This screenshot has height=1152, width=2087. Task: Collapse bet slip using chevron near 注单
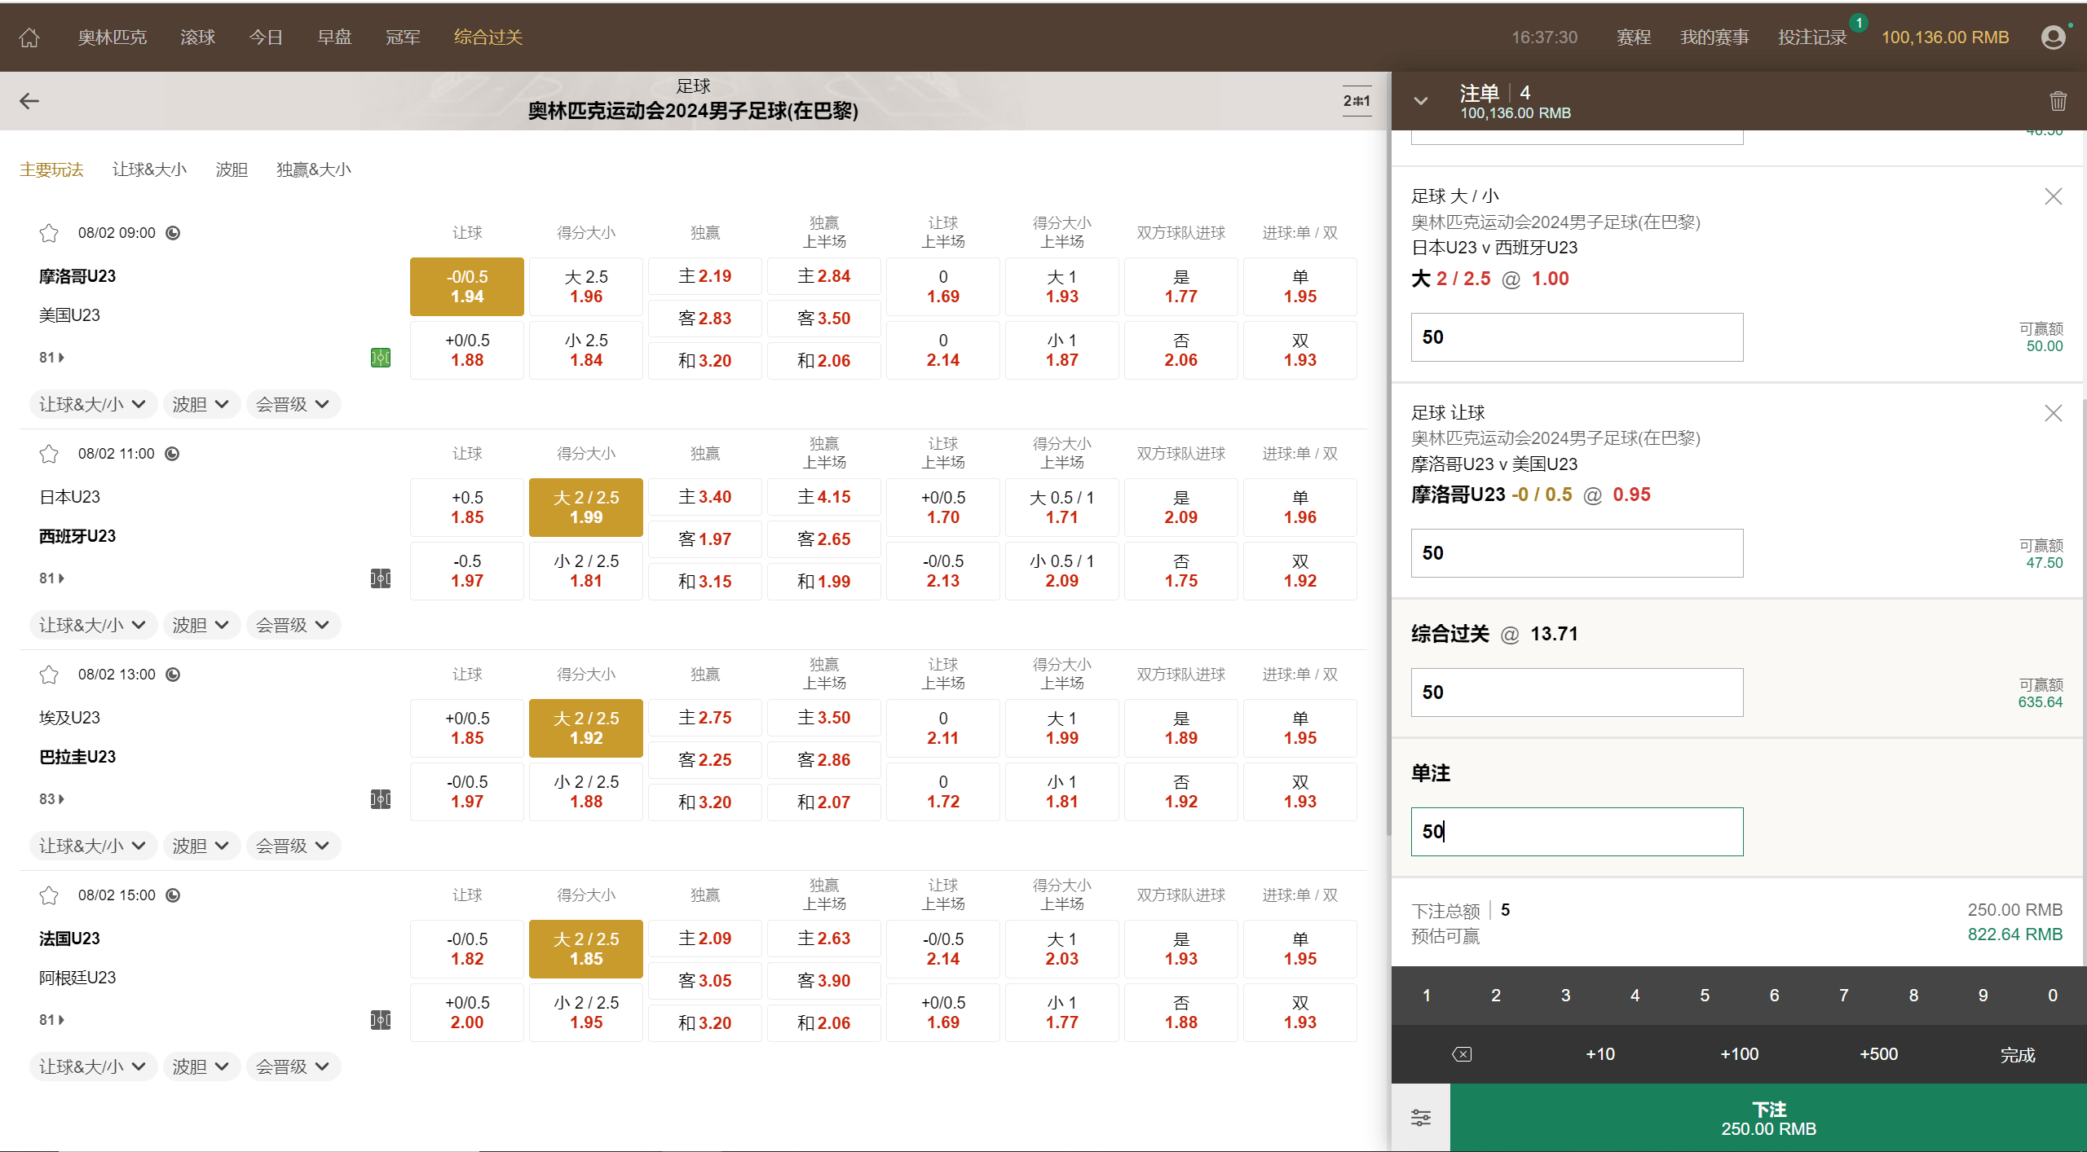1420,101
